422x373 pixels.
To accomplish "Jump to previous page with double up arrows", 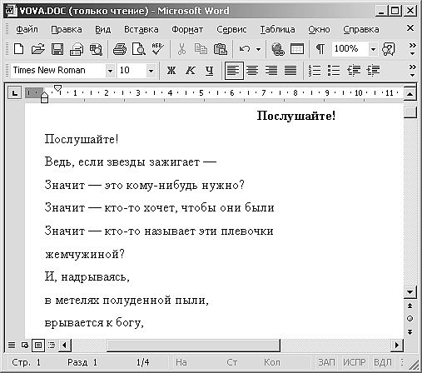I will 410,306.
